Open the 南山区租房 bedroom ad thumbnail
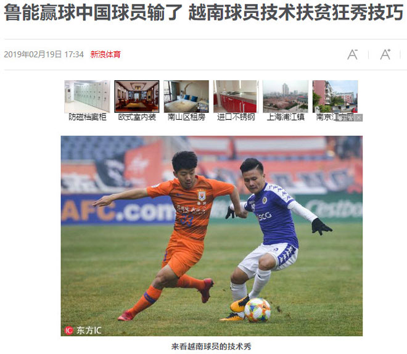 click(186, 96)
